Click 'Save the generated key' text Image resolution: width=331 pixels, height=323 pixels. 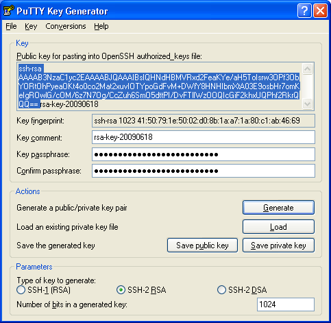point(56,246)
